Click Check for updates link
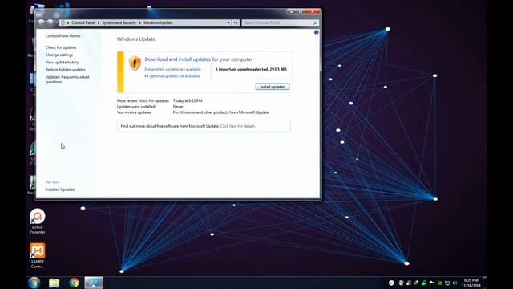Viewport: 513px width, 289px height. pyautogui.click(x=61, y=47)
